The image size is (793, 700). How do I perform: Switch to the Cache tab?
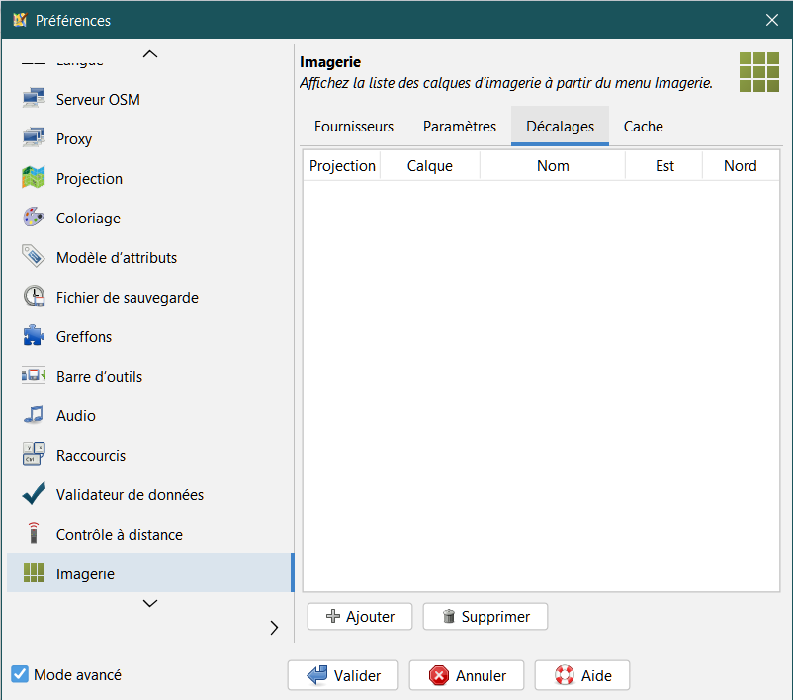[643, 127]
